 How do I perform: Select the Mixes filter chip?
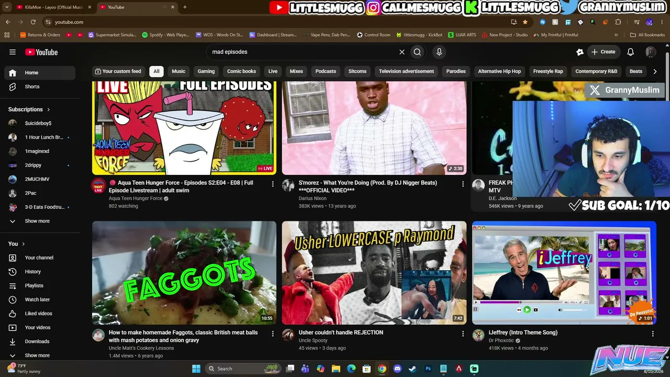point(296,71)
